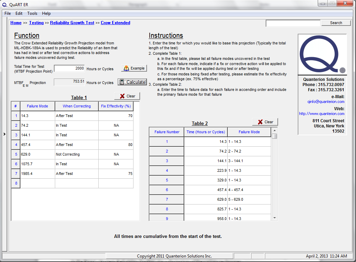Clear Table 1 using red X button

(127, 96)
